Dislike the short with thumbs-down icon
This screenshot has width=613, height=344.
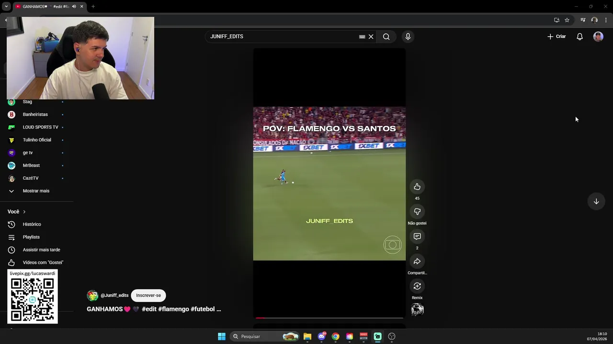coord(417,212)
